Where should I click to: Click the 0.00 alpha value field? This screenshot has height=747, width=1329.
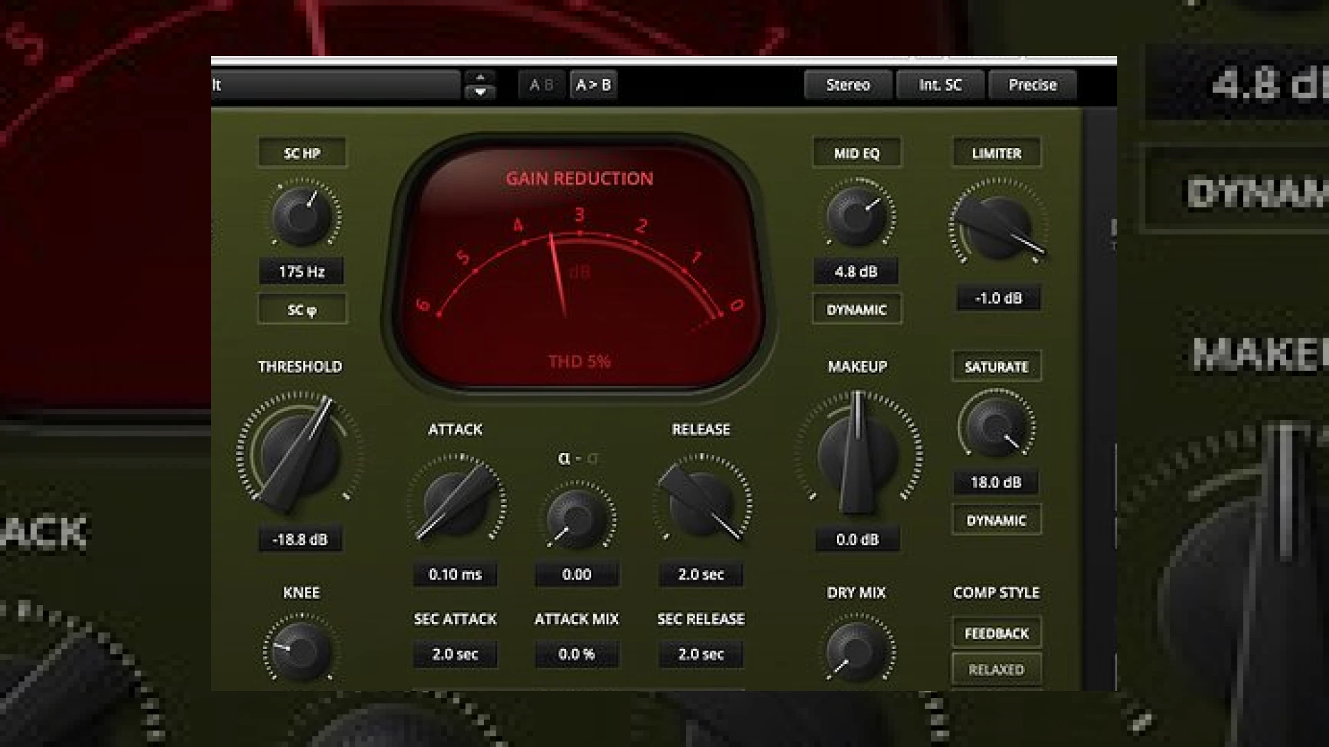coord(577,574)
